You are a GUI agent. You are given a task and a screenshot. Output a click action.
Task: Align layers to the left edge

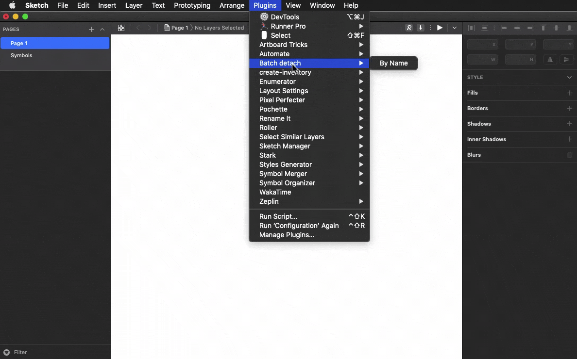coord(504,28)
